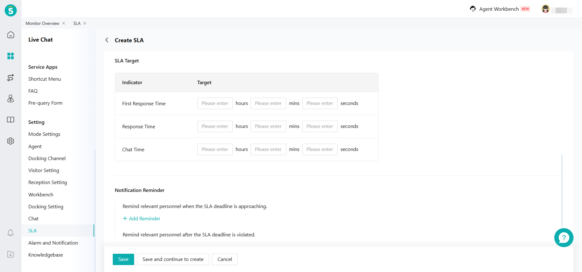The height and width of the screenshot is (272, 582).
Task: Click the notification bell icon
Action: pos(11,233)
